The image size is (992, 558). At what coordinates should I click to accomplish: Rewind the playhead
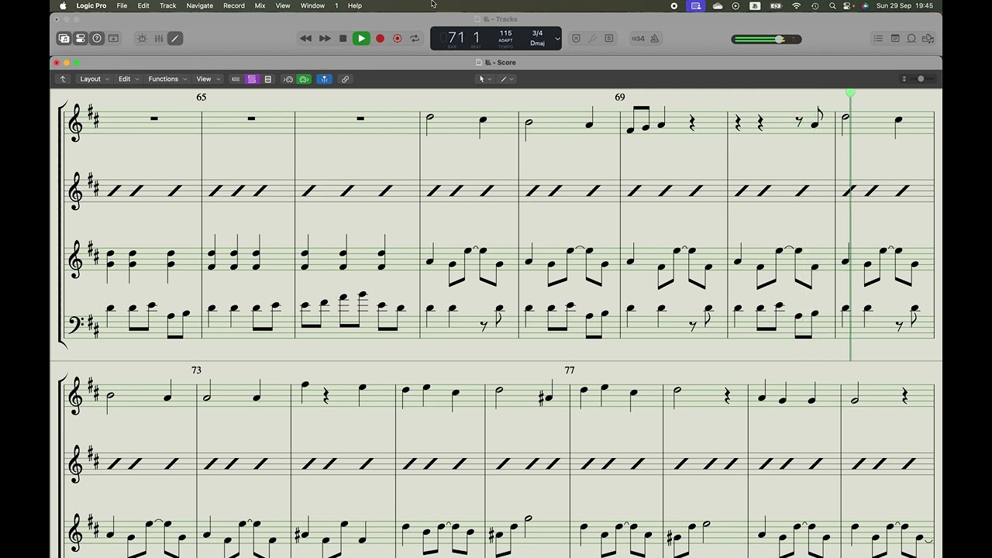(x=306, y=39)
